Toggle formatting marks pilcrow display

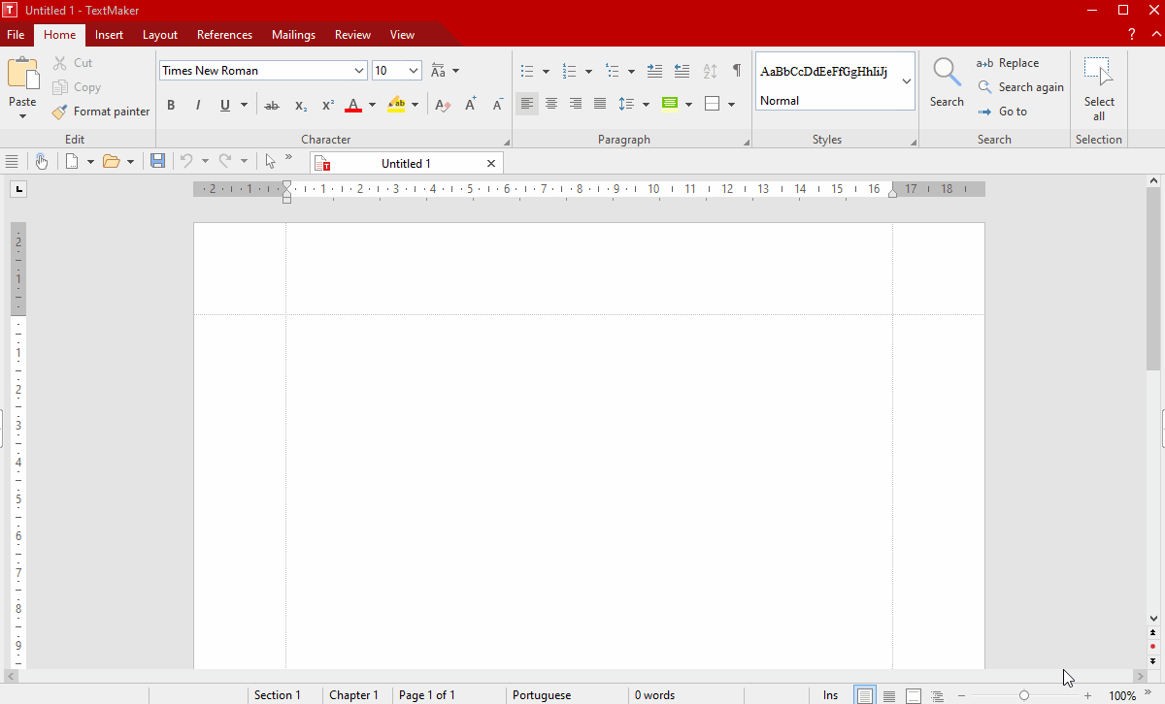737,71
